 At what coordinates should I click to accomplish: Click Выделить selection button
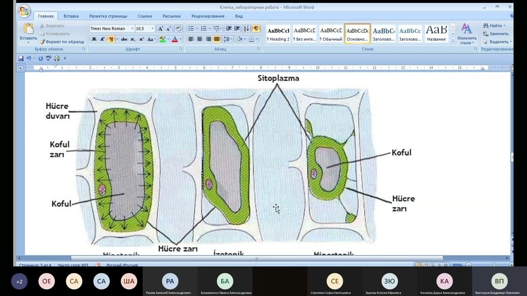point(497,42)
